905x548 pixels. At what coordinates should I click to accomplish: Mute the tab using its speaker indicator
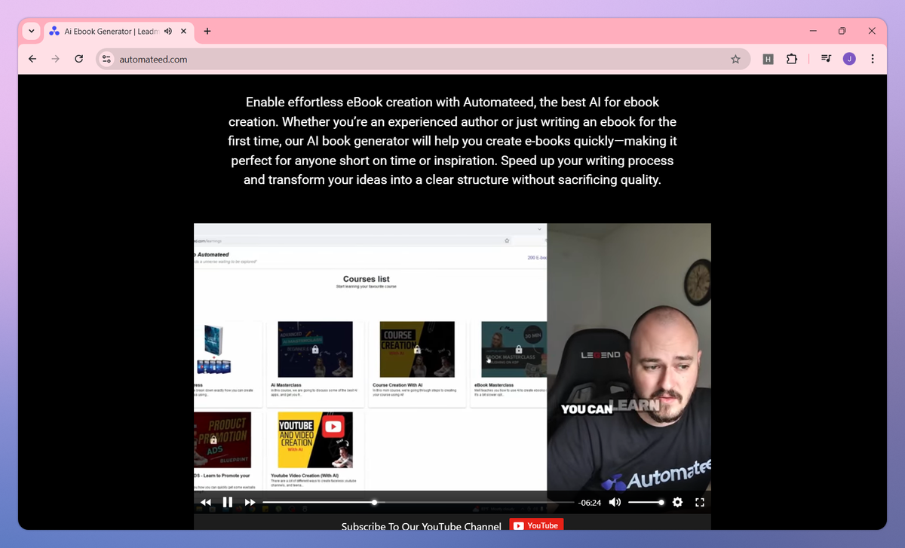tap(168, 31)
